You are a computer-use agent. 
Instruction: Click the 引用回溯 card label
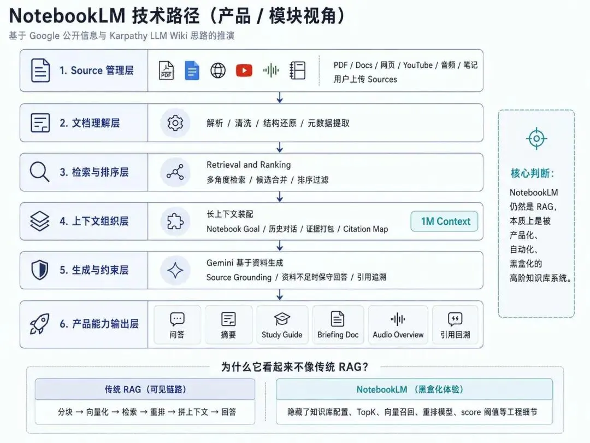click(455, 335)
